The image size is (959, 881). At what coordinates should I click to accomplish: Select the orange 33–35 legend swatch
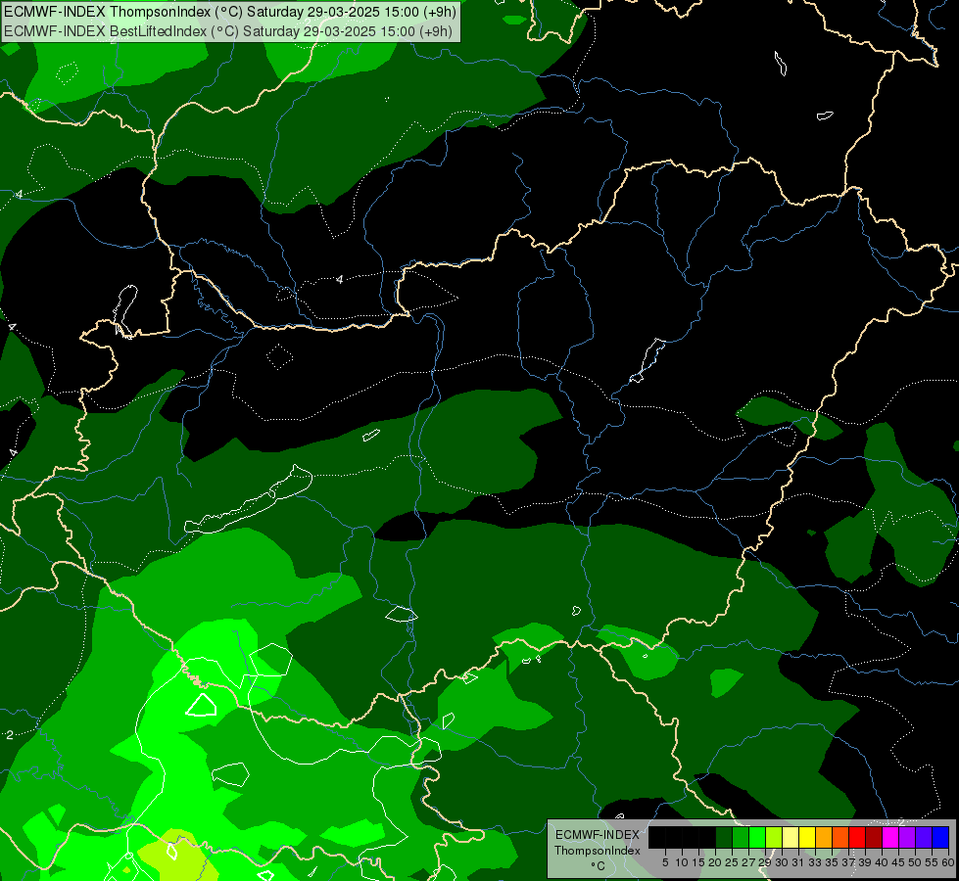coord(824,837)
